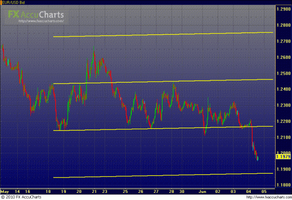
Task: Click the 1.2500 price axis label
Action: click(x=284, y=73)
